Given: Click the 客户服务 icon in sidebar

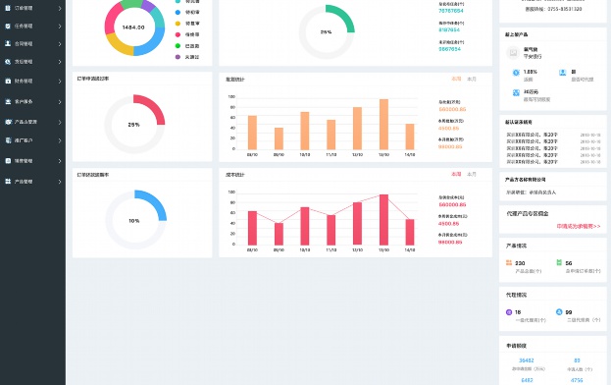Looking at the screenshot, I should [x=8, y=102].
